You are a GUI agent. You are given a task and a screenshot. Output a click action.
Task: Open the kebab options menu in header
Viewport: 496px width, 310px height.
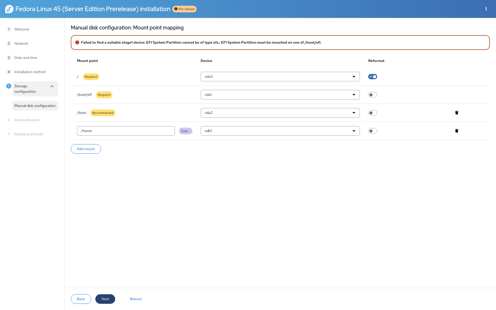pos(486,9)
